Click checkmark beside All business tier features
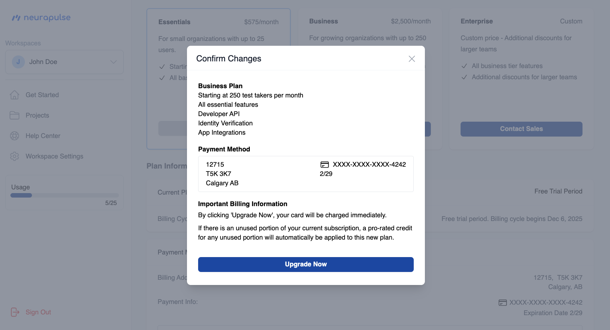The width and height of the screenshot is (610, 330). pyautogui.click(x=464, y=66)
